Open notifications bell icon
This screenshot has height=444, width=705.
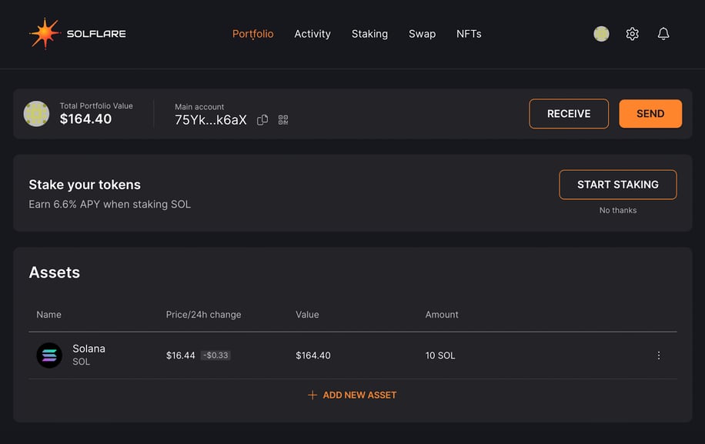pos(663,34)
